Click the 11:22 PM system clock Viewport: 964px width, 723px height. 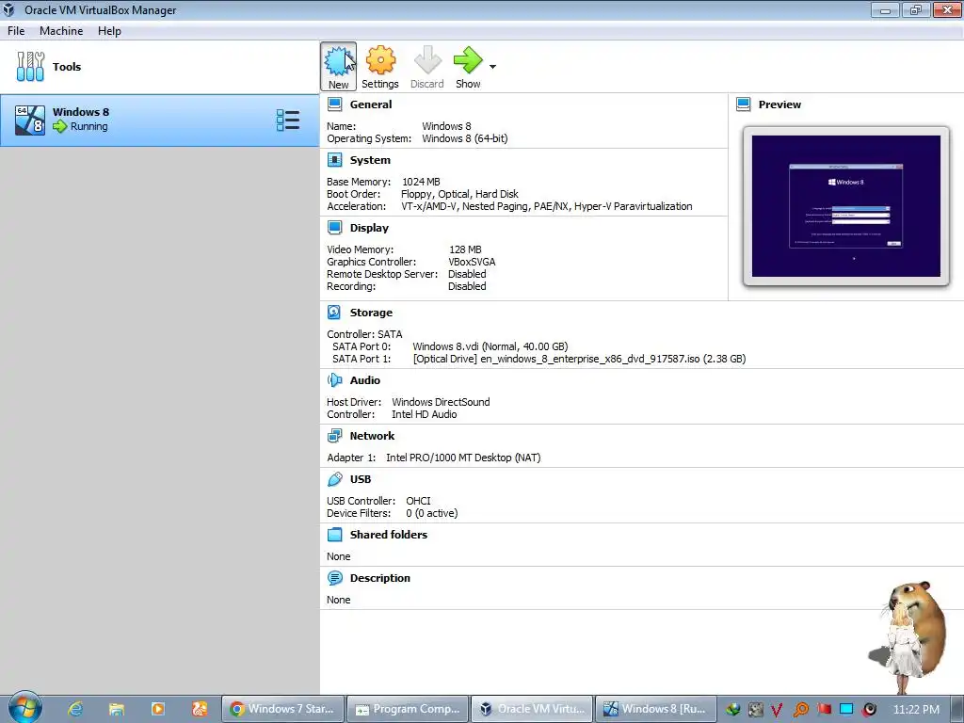tap(916, 710)
